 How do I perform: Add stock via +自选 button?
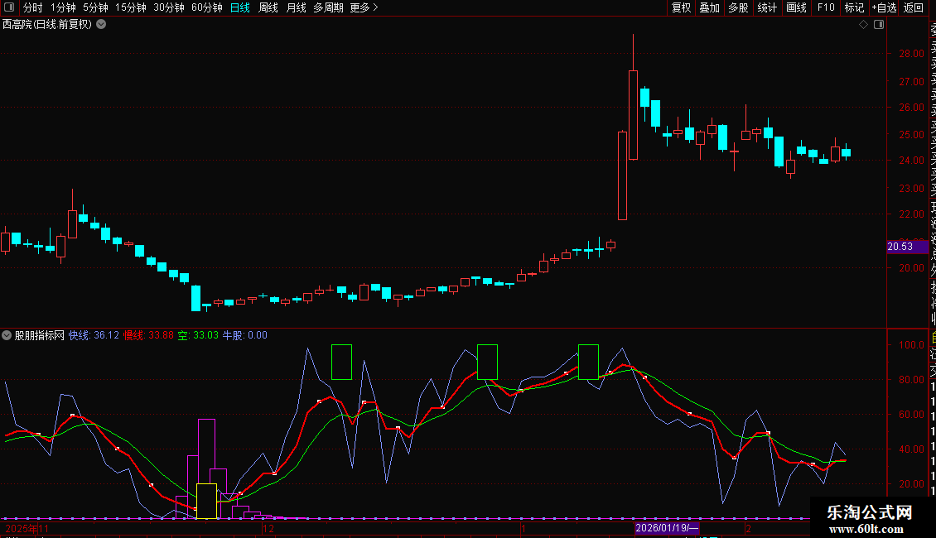(884, 7)
